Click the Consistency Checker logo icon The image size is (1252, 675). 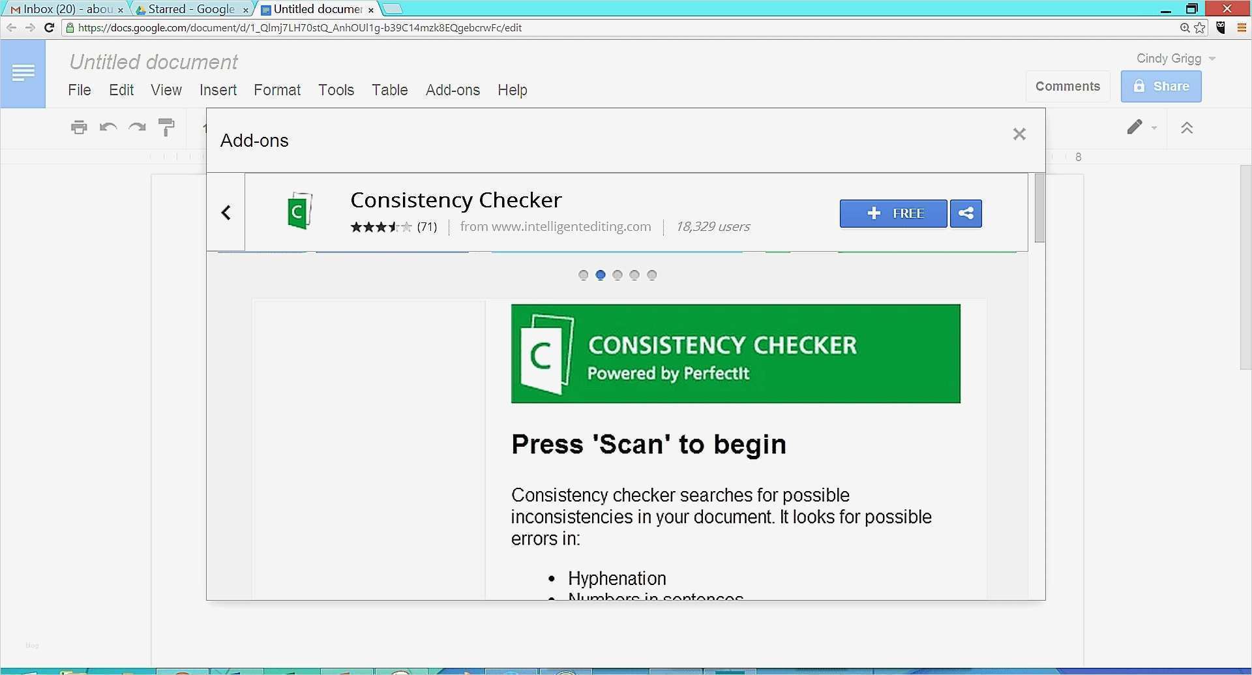pyautogui.click(x=300, y=211)
